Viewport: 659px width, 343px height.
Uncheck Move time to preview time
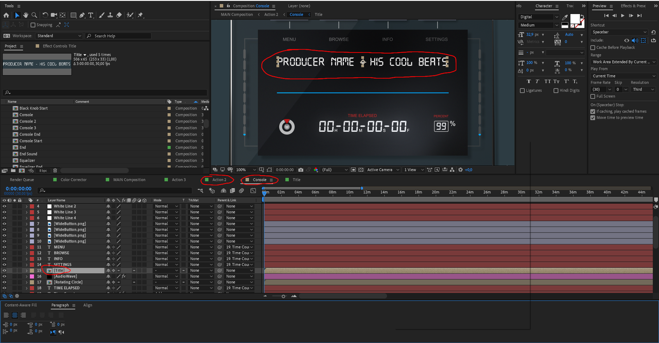[593, 117]
